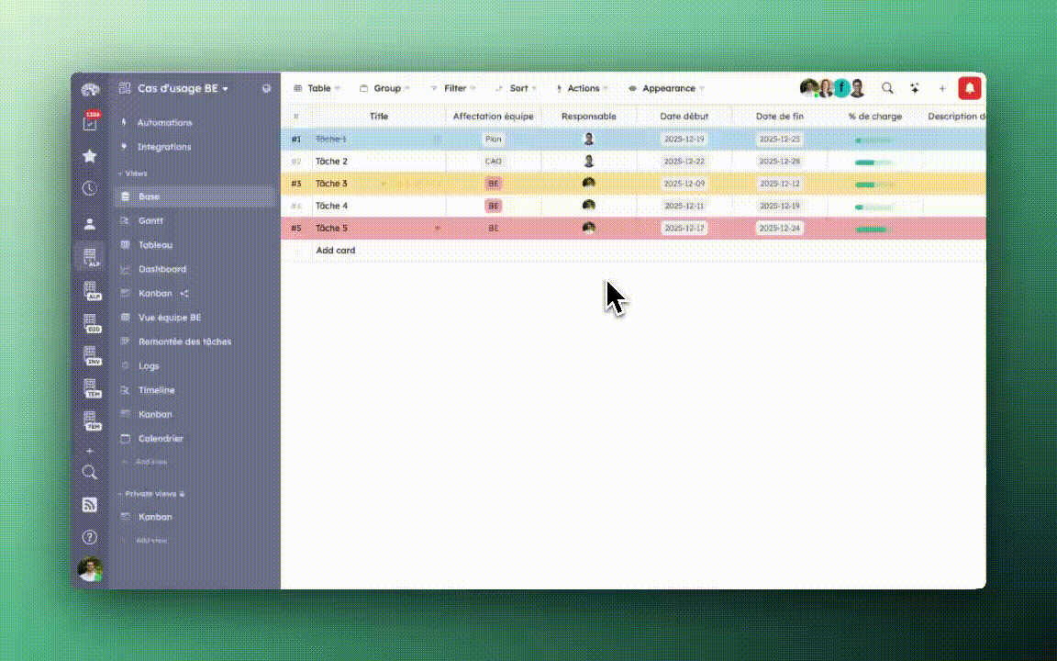Click Add view under the Calendrier entry
This screenshot has width=1057, height=661.
[150, 462]
